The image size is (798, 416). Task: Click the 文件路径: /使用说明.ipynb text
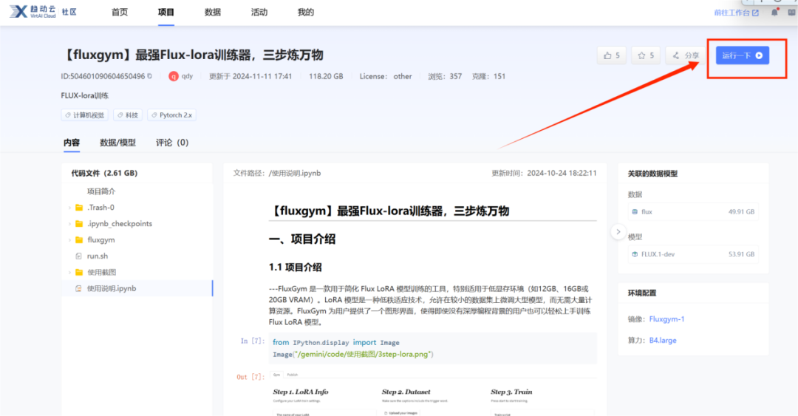pos(277,173)
